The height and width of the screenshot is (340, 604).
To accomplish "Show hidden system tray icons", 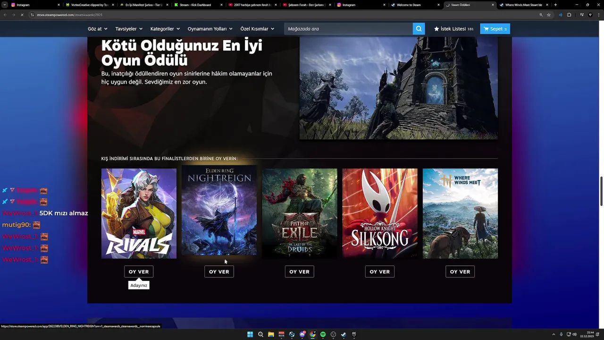I will pyautogui.click(x=554, y=334).
